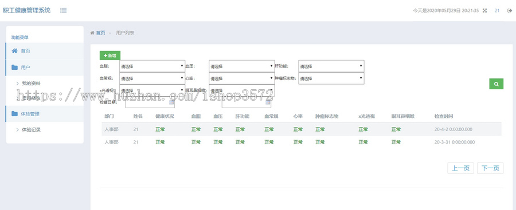Open the 血压 dropdown
This screenshot has width=516, height=210.
coord(242,66)
